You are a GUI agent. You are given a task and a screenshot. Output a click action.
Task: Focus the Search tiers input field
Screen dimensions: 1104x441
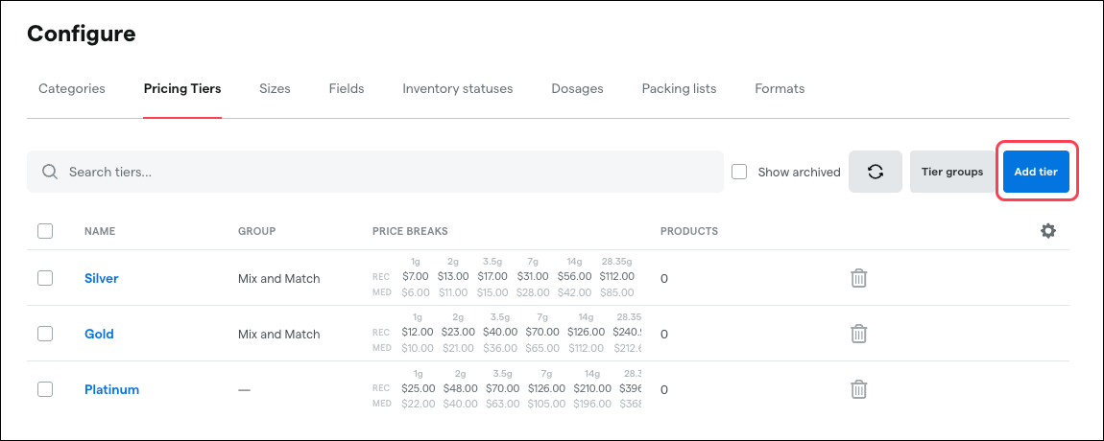click(375, 172)
